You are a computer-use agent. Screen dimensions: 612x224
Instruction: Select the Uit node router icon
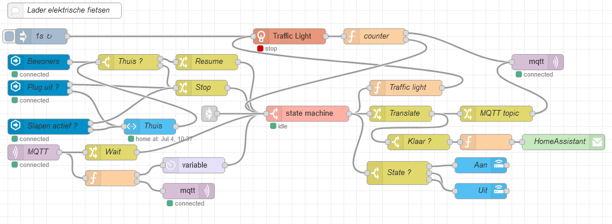click(498, 191)
